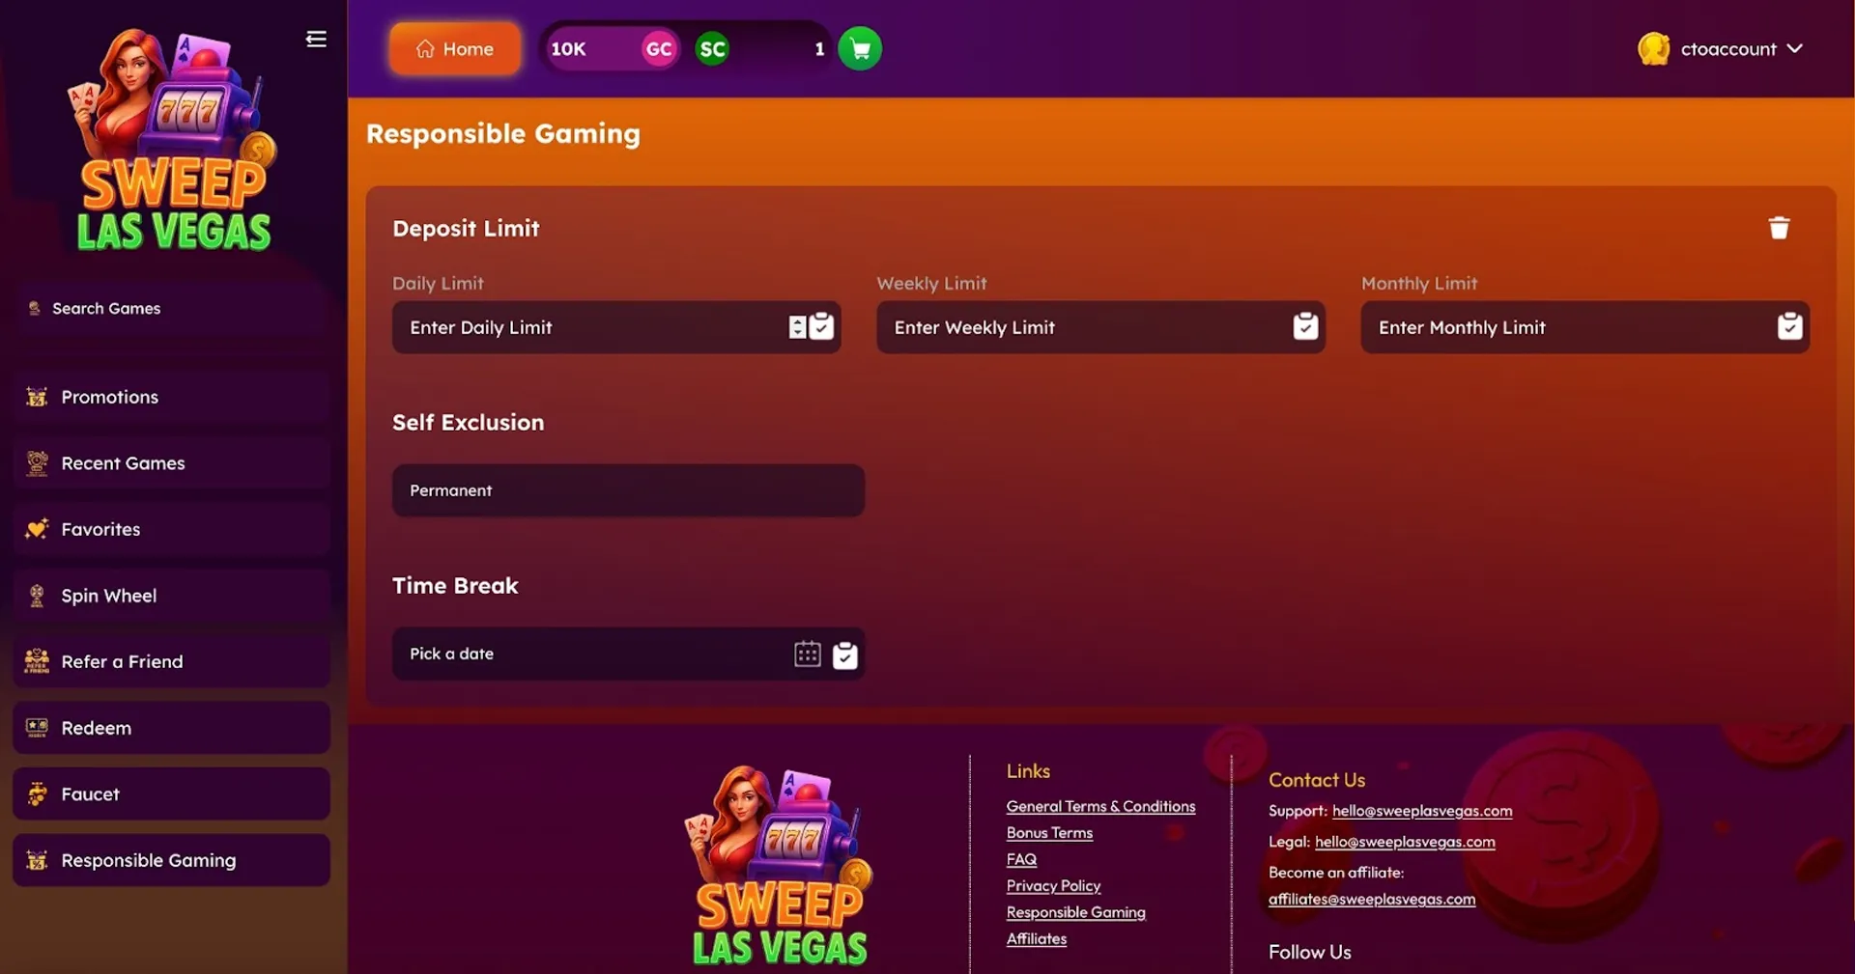Confirm the Time Break date checkmark
Screen dimensions: 1855x974
click(x=845, y=655)
